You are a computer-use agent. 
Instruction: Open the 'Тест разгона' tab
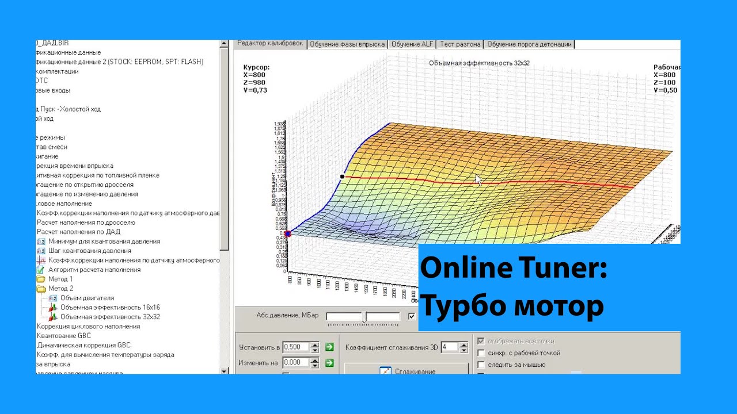(461, 44)
